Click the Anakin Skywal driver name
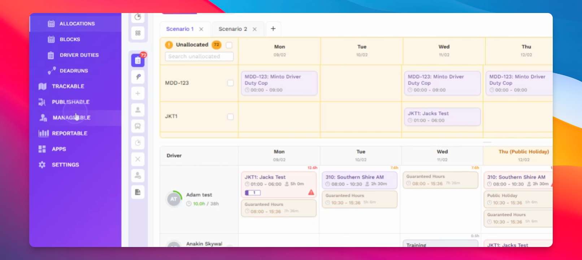Image resolution: width=582 pixels, height=260 pixels. 204,244
